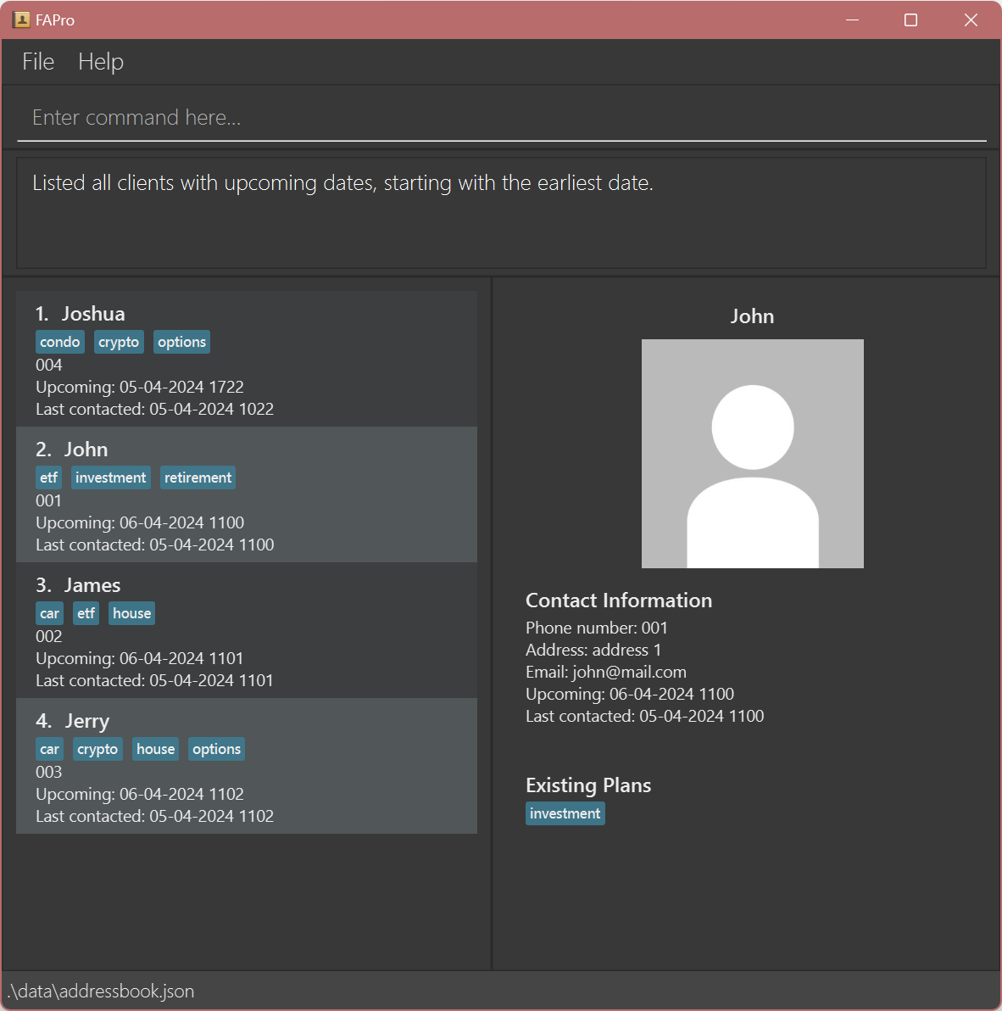Open the Help menu
Screen dimensions: 1002x1011
101,62
